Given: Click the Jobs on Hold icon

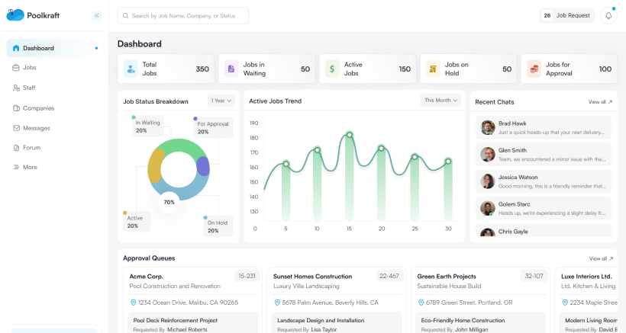Looking at the screenshot, I should coord(433,69).
